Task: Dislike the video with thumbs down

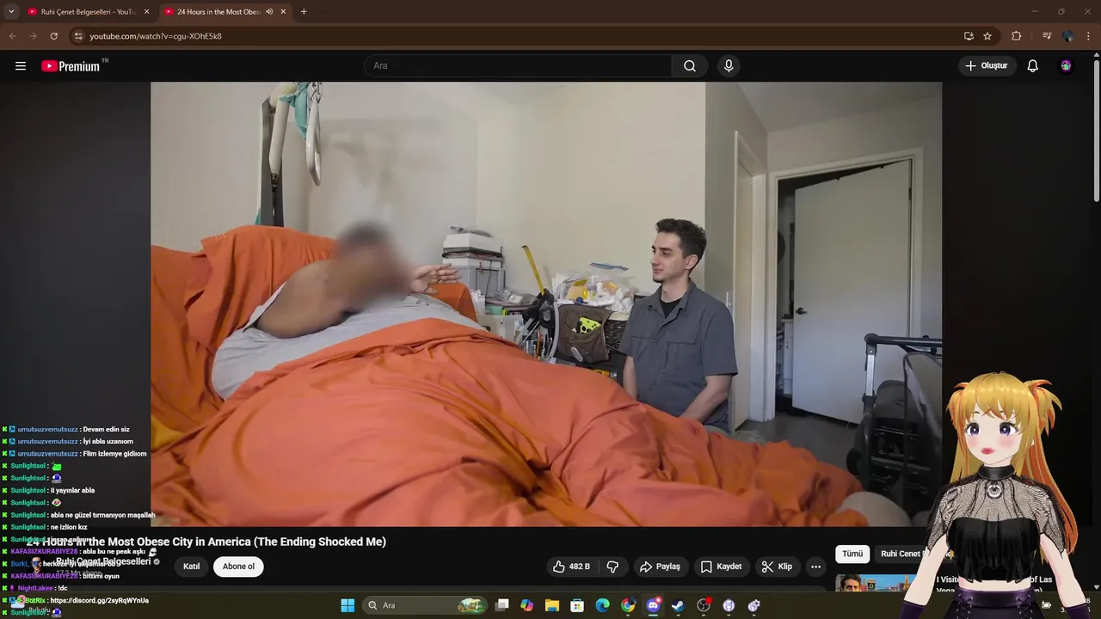Action: (612, 567)
